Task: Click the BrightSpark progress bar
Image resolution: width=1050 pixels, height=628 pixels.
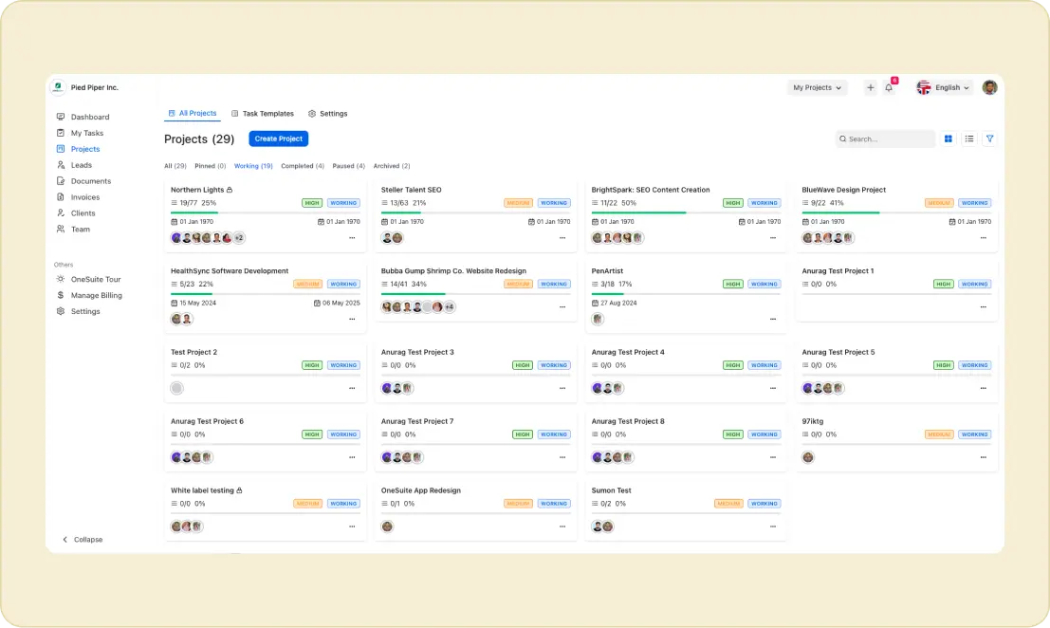Action: click(686, 212)
